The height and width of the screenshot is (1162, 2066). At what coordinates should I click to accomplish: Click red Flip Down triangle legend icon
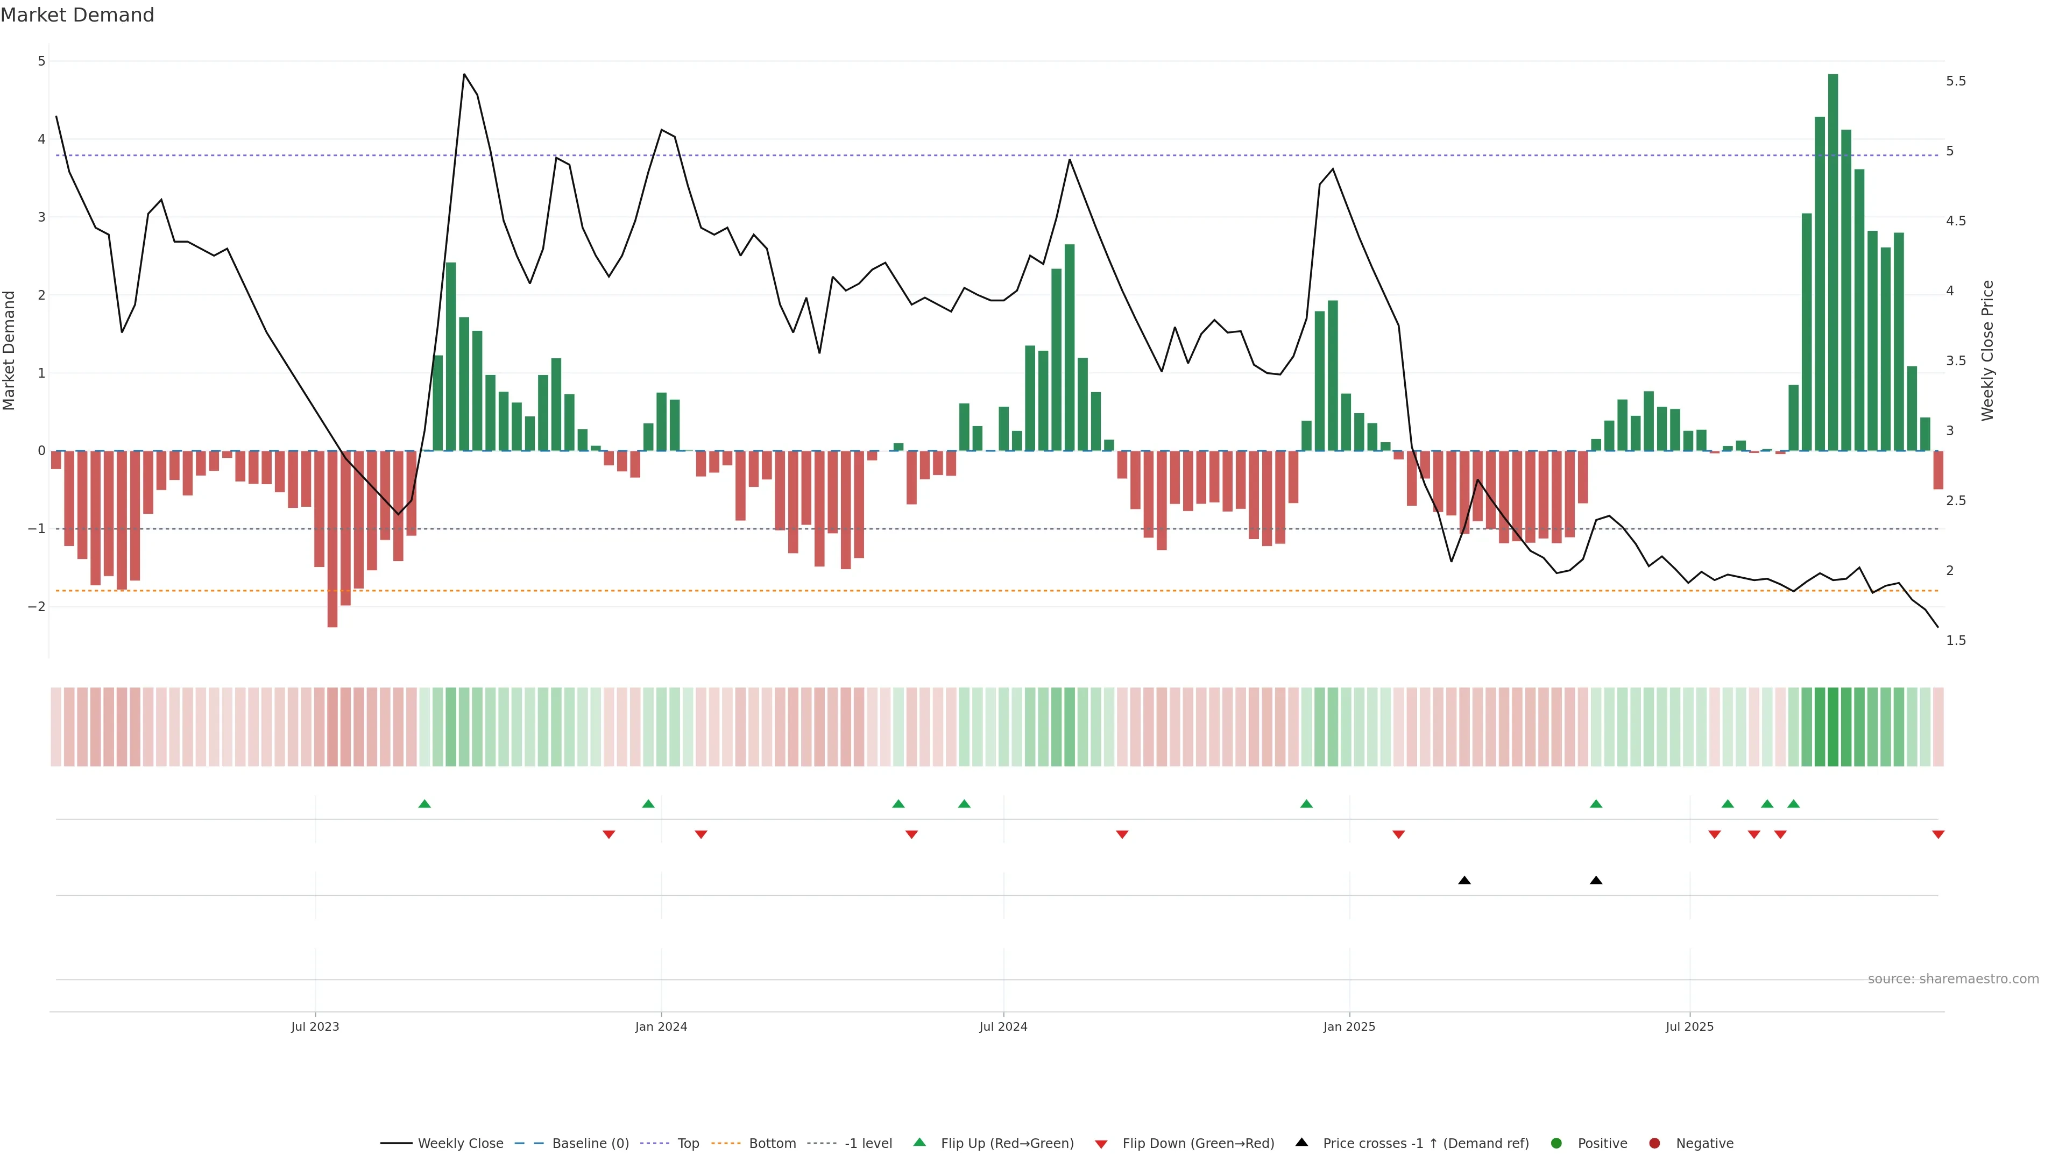point(1101,1144)
